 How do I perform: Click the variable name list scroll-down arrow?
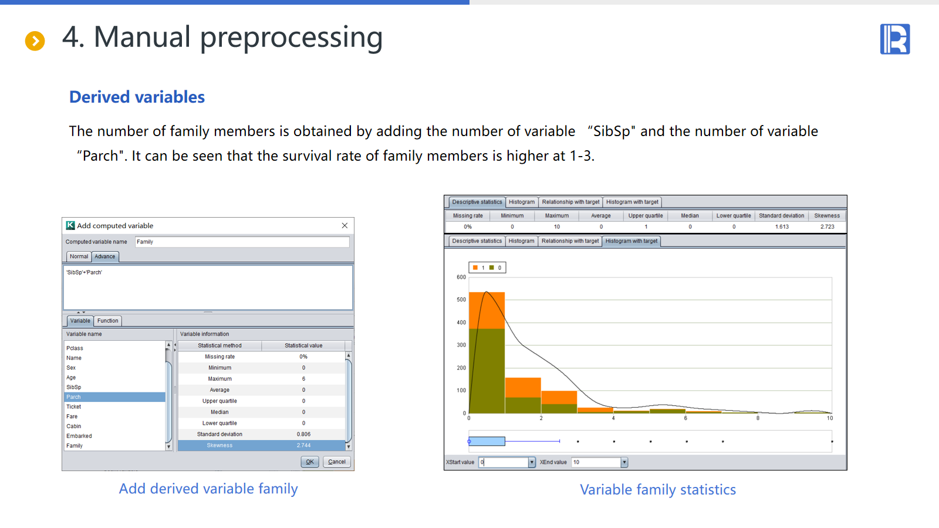pyautogui.click(x=168, y=446)
